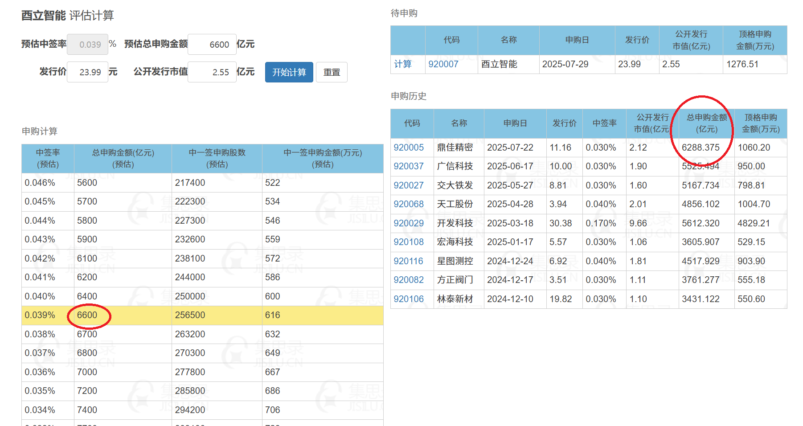Screen dimensions: 803x426
Task: Open the 计算 link for 酉立智能
Action: click(x=403, y=64)
